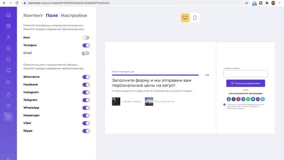Select the Поля tab
The height and width of the screenshot is (160, 284).
pyautogui.click(x=52, y=16)
